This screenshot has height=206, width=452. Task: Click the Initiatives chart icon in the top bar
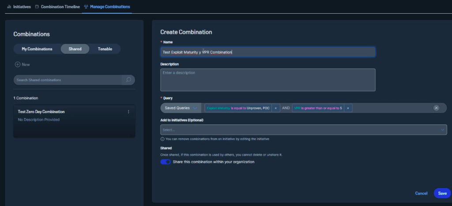9,7
